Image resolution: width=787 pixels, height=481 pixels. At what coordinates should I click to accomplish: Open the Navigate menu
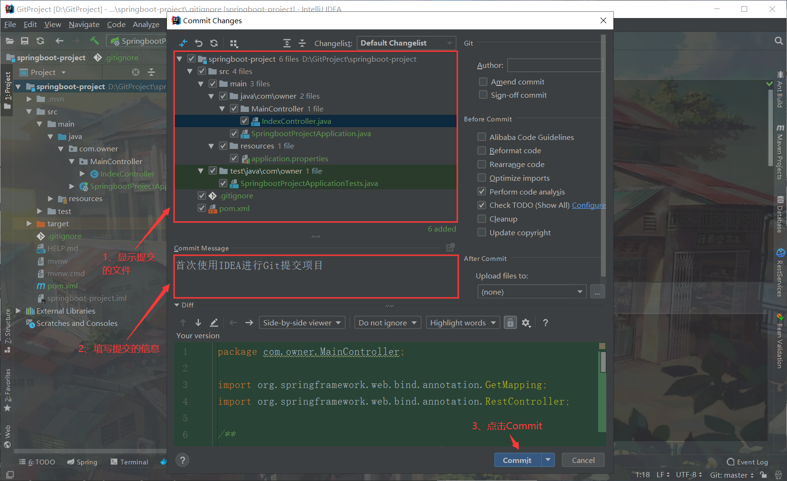pos(84,24)
